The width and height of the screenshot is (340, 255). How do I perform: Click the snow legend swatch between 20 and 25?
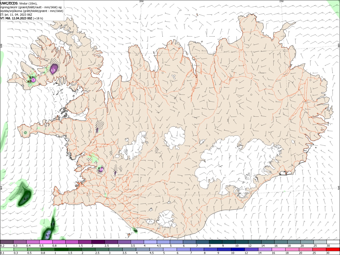(x=307, y=242)
